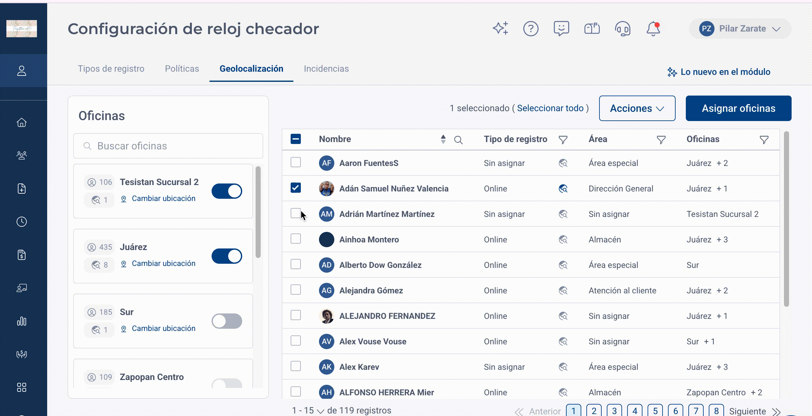Click Asignar oficinas button
This screenshot has width=812, height=416.
(738, 108)
